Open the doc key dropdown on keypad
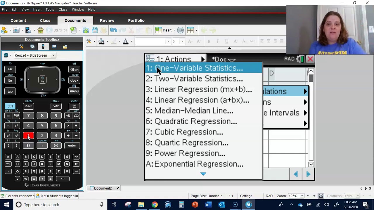Screen dimensions: 374x210 point(74,80)
